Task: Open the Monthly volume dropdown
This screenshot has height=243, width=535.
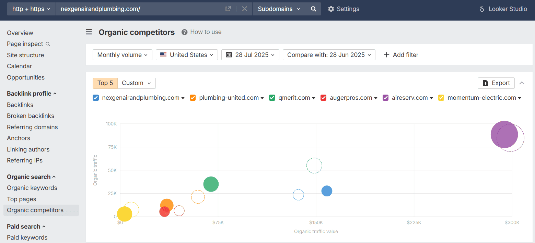Action: (x=122, y=55)
